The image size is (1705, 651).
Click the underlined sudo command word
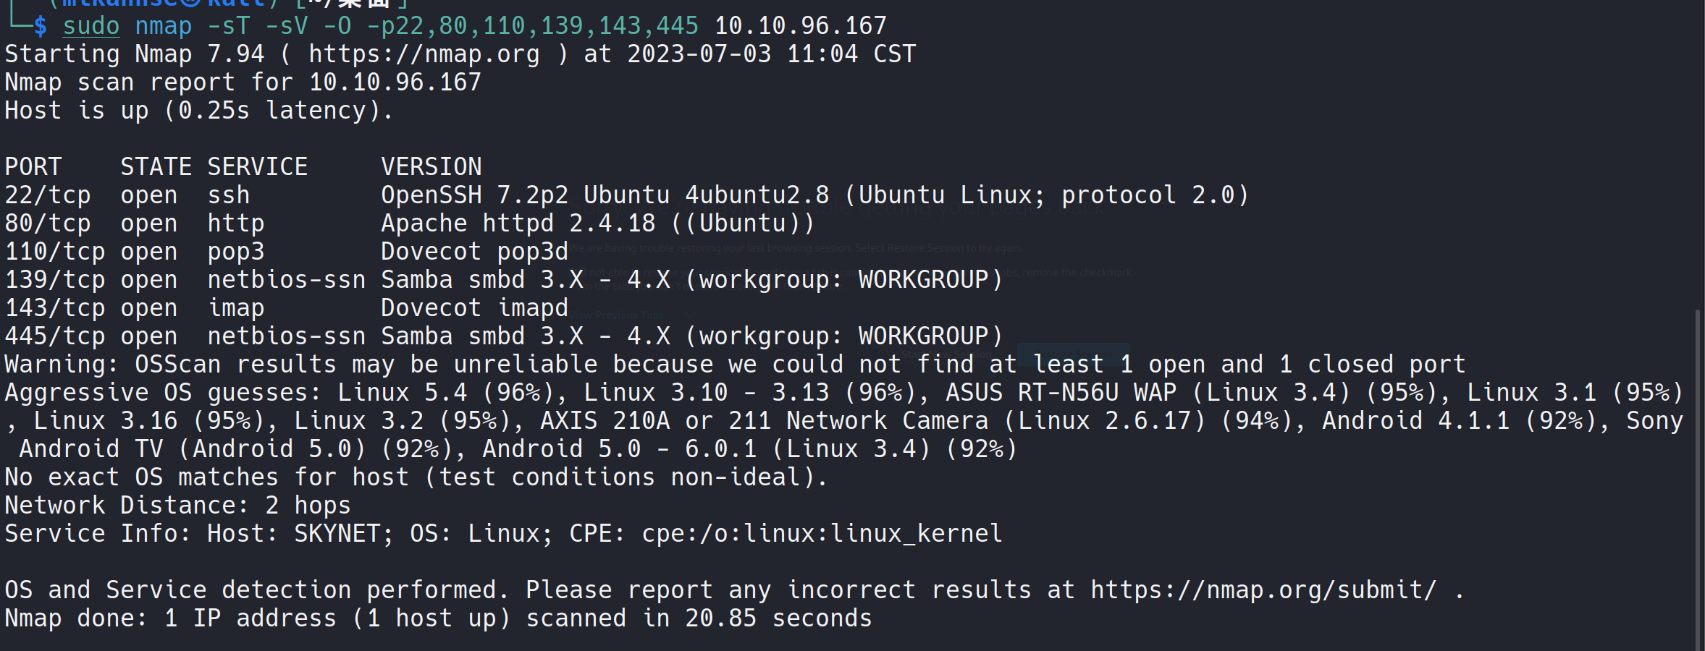click(90, 26)
